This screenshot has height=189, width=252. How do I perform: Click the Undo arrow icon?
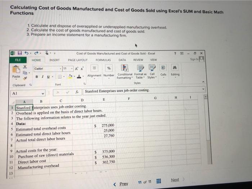point(27,53)
